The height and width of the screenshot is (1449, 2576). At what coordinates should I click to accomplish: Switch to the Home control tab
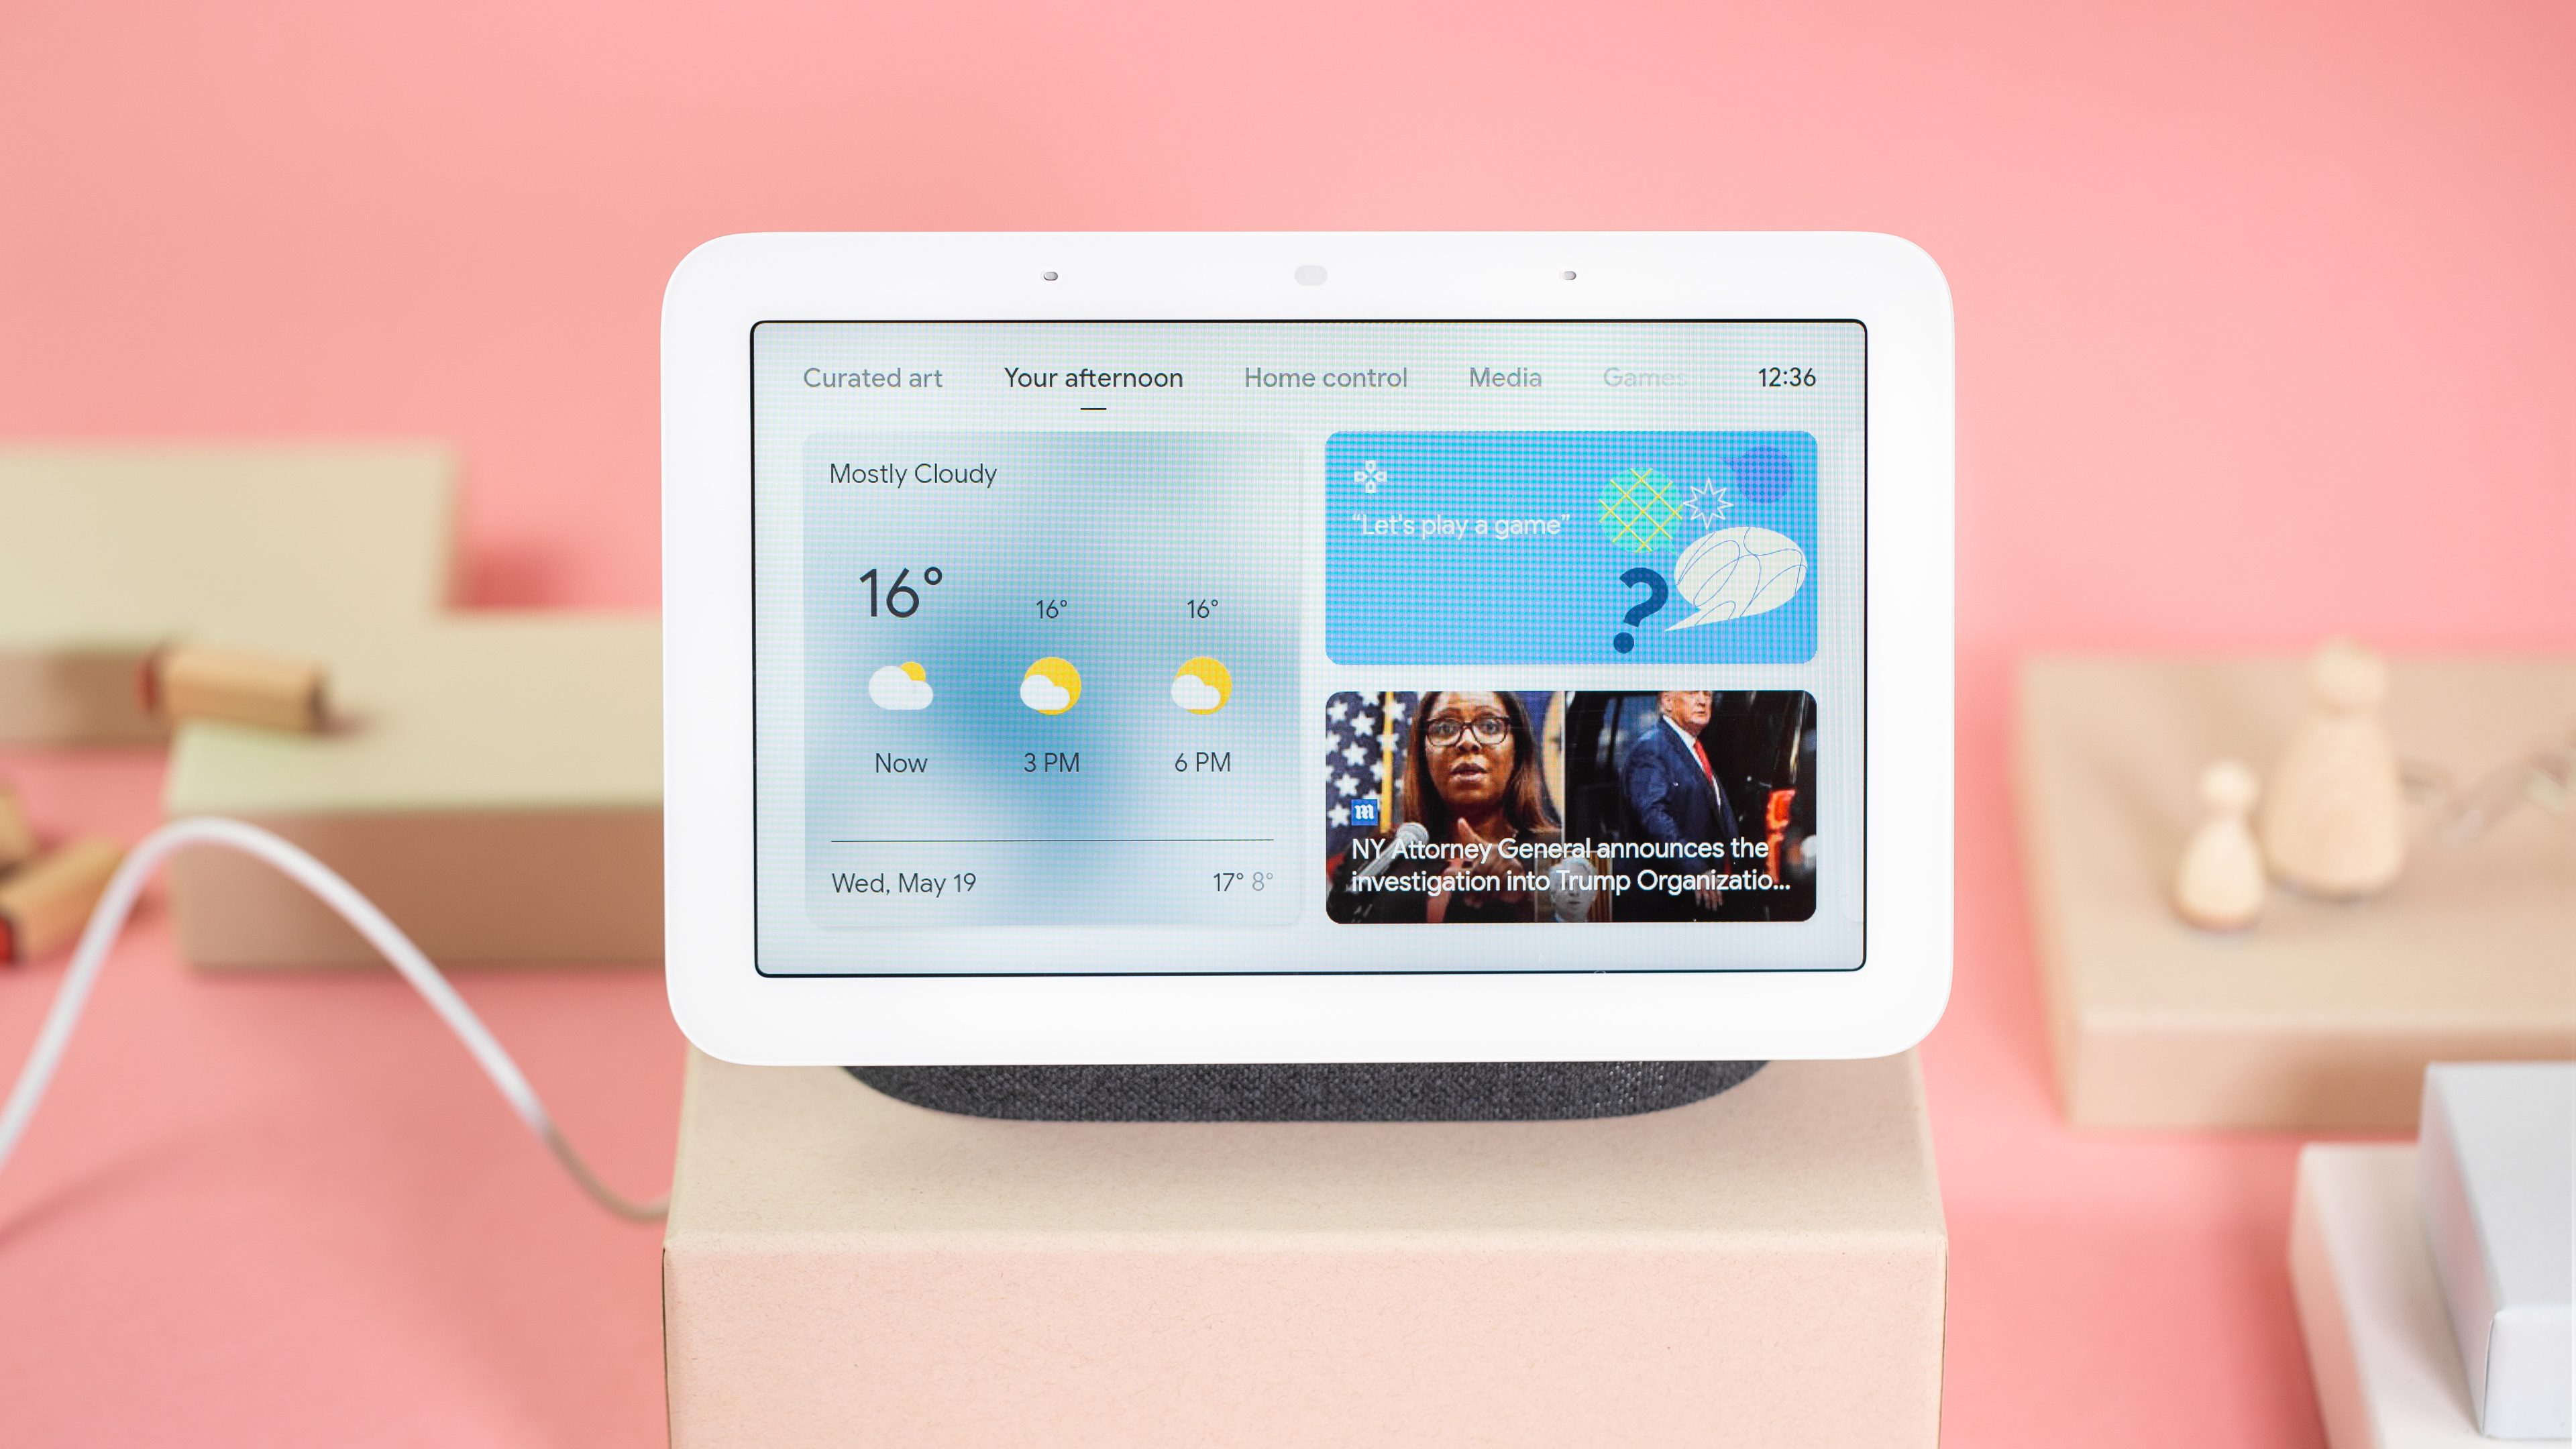[x=1325, y=377]
